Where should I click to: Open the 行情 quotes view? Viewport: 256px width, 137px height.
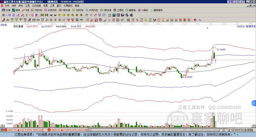click(x=6, y=10)
